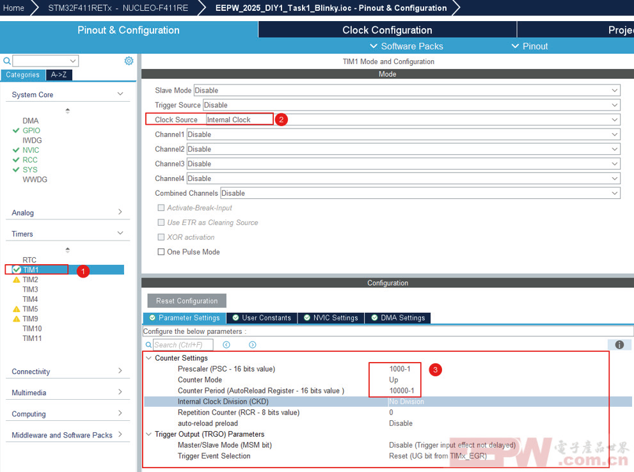Open the Slave Mode dropdown
Viewport: 634px width, 472px height.
407,90
